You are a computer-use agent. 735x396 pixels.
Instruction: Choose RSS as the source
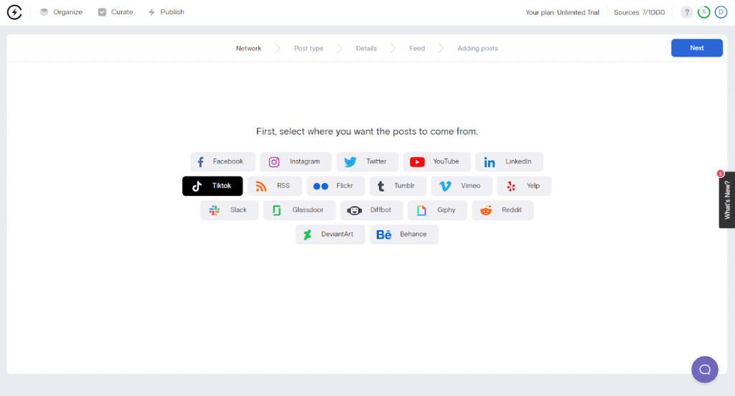click(x=275, y=186)
